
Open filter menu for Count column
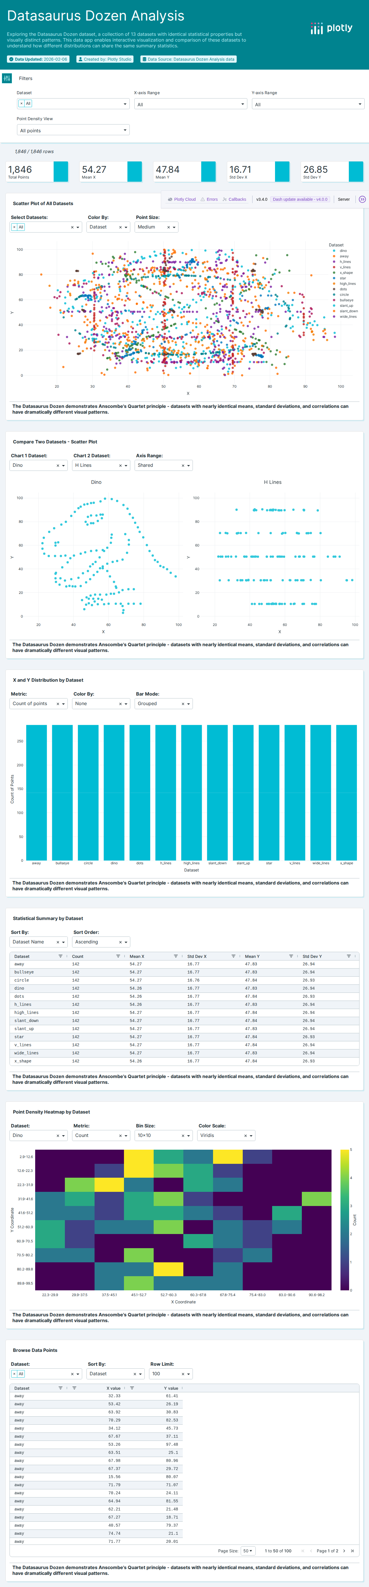[x=118, y=956]
